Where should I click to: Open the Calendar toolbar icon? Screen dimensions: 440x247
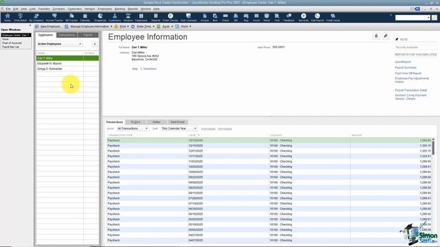(x=85, y=17)
